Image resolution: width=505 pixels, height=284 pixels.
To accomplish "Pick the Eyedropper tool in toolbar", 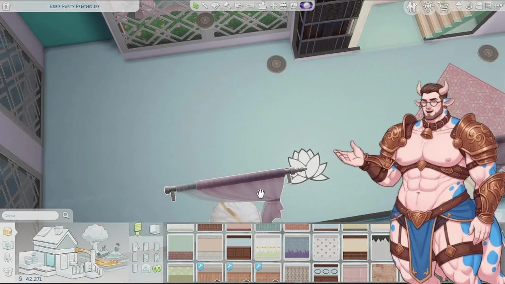I will (x=205, y=6).
